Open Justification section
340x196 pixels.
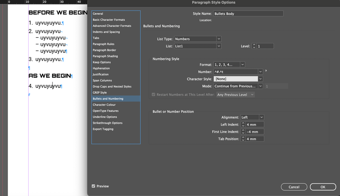116,74
